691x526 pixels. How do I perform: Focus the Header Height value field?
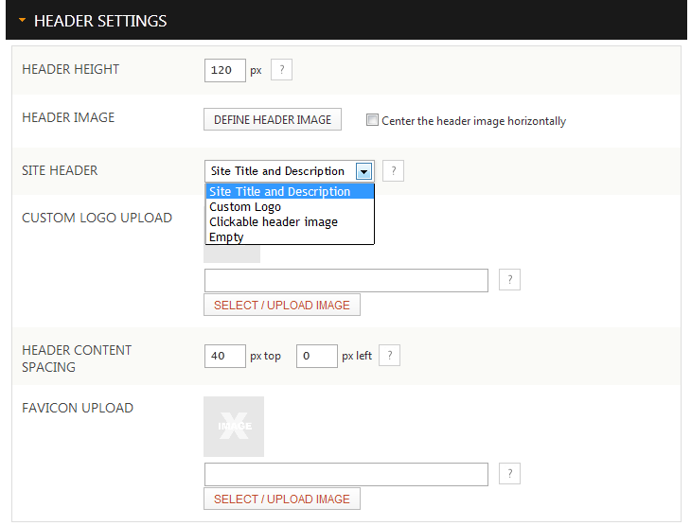click(x=224, y=71)
